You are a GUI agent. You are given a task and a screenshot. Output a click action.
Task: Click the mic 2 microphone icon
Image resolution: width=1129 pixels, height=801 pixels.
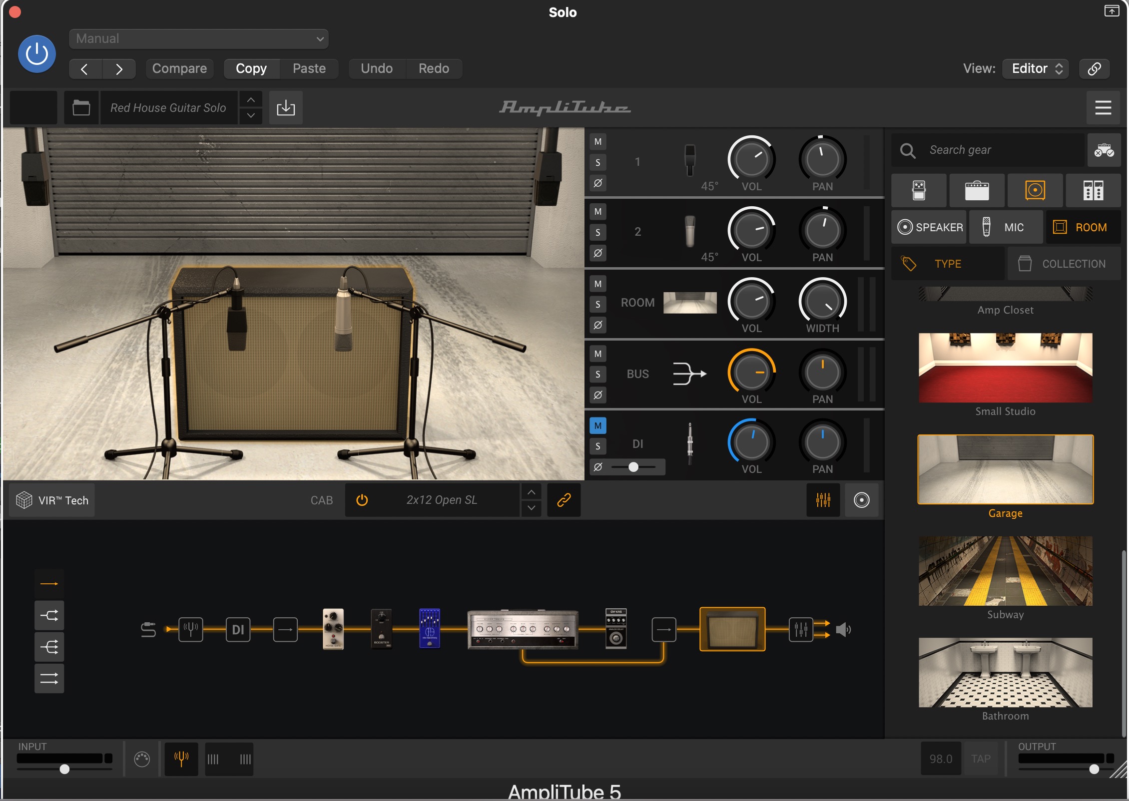(690, 231)
